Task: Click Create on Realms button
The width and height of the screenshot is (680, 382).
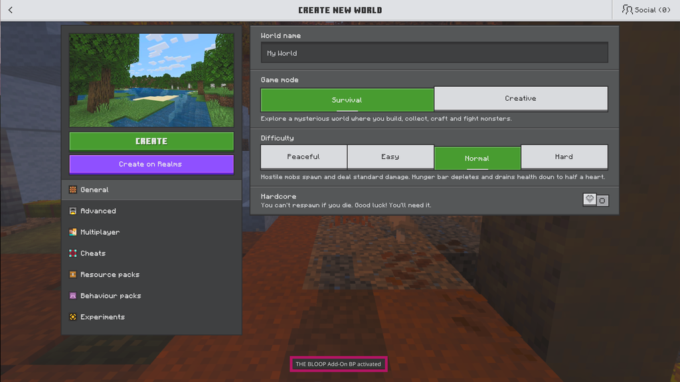Action: [x=151, y=164]
